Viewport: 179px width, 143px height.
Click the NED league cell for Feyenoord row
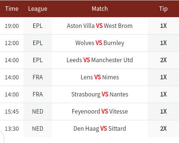(38, 112)
